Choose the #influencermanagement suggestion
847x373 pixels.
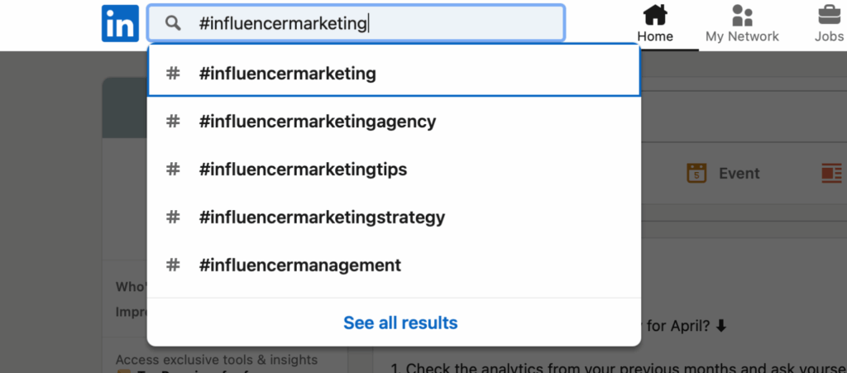(x=395, y=265)
